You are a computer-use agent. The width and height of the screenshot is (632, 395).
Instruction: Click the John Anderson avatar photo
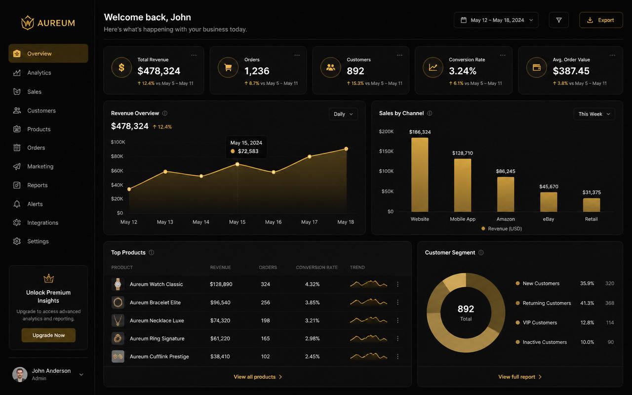(x=20, y=374)
